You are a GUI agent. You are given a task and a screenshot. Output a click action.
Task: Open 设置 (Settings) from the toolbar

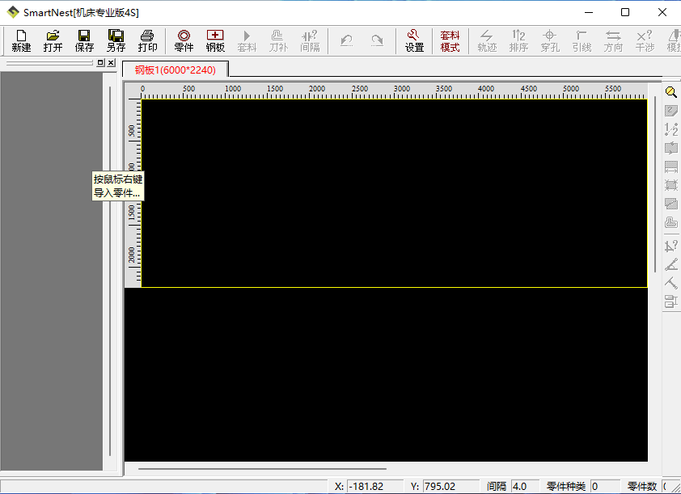tap(413, 40)
